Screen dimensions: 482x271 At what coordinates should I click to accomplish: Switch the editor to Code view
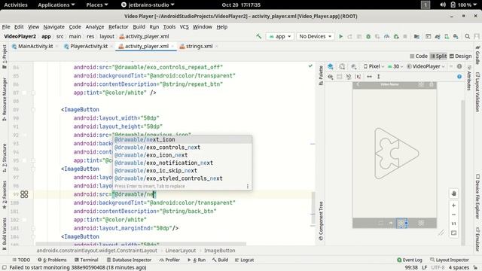[419, 56]
